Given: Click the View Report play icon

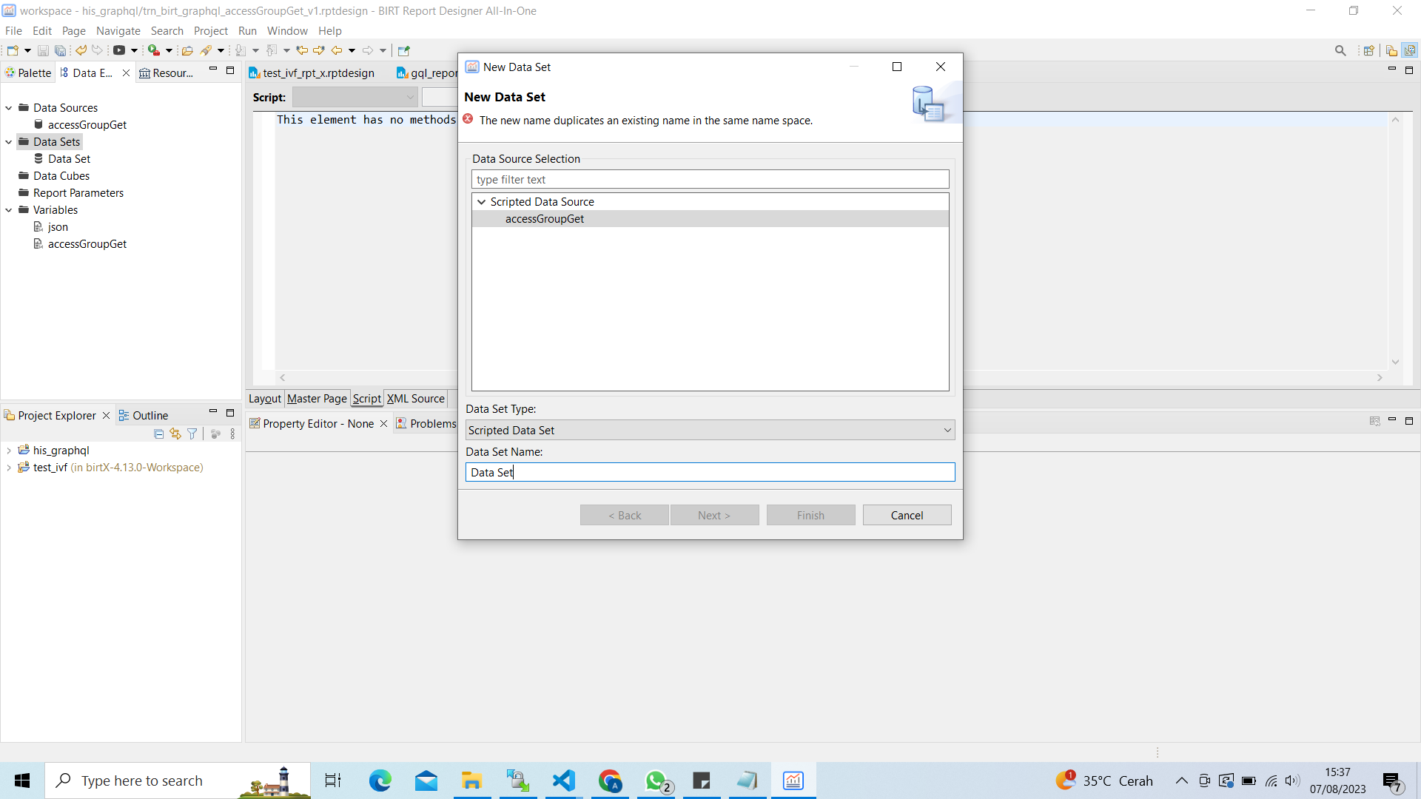Looking at the screenshot, I should click(119, 50).
